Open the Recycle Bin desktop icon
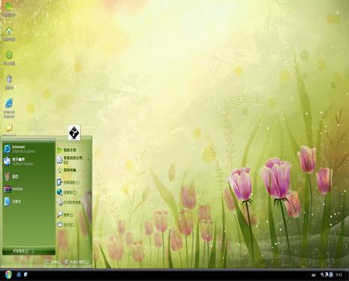Image resolution: width=349 pixels, height=281 pixels. (9, 82)
